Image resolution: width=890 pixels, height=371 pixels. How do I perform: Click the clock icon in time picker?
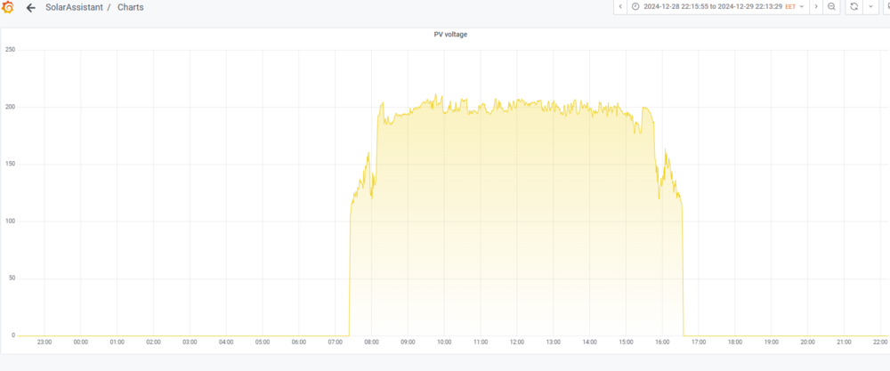pyautogui.click(x=635, y=7)
